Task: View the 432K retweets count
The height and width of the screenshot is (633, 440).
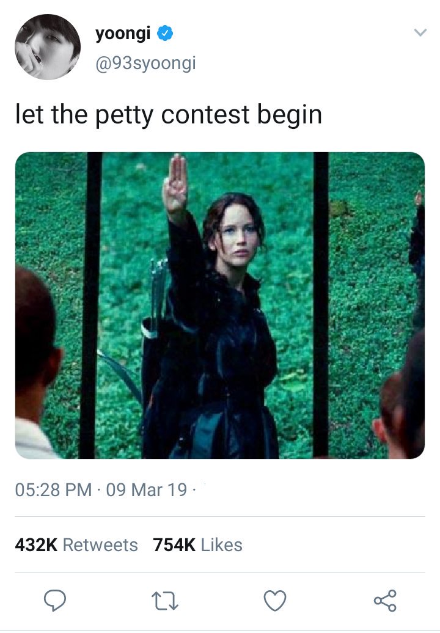Action: [x=36, y=545]
